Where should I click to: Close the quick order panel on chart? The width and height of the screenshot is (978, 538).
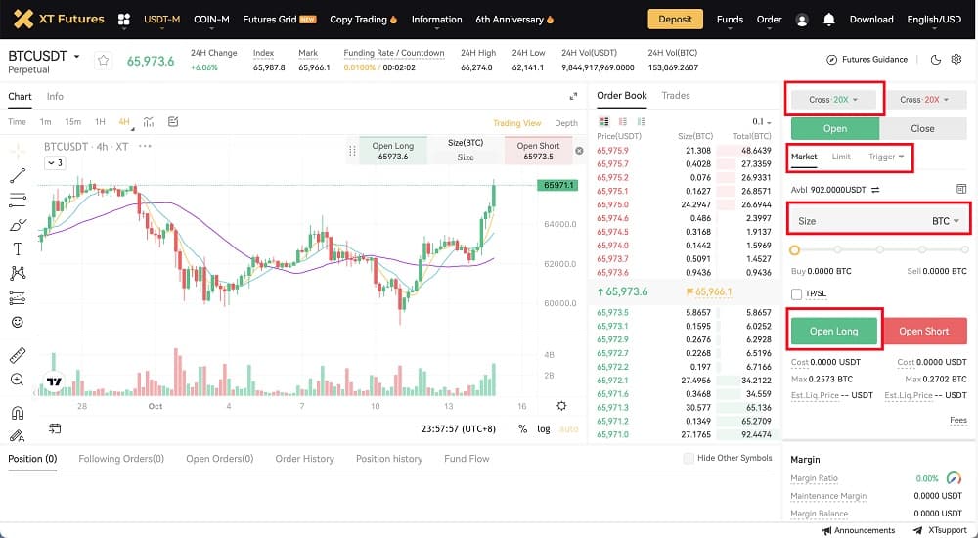click(x=579, y=151)
